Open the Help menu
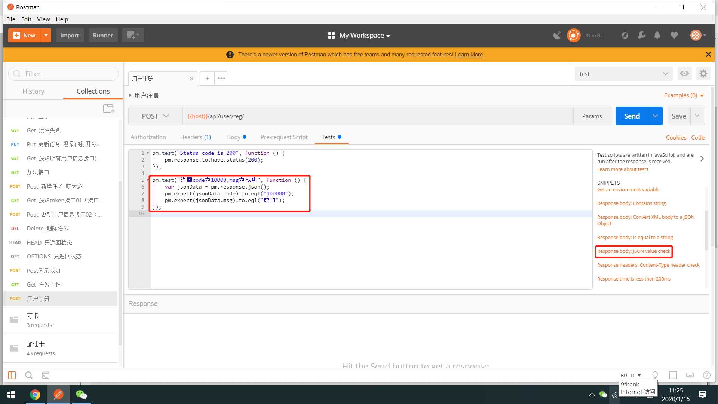 tap(62, 19)
